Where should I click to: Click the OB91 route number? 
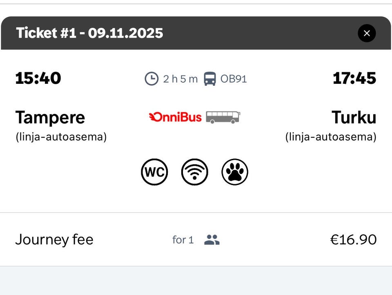(234, 78)
